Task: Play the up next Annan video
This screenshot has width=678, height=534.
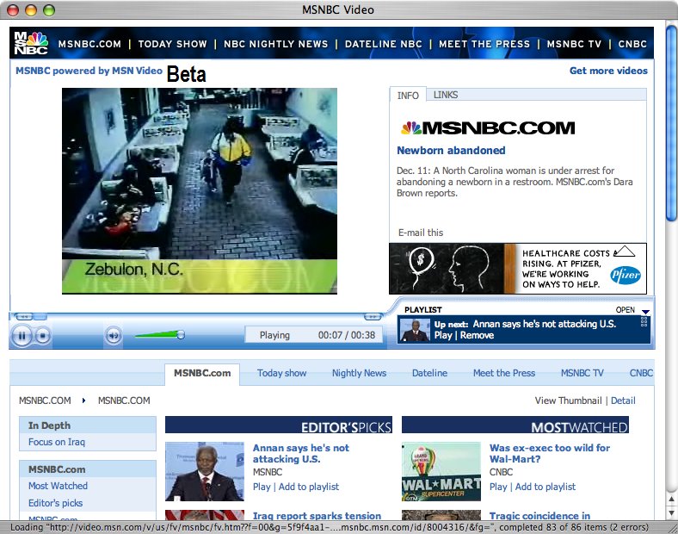Action: point(443,335)
